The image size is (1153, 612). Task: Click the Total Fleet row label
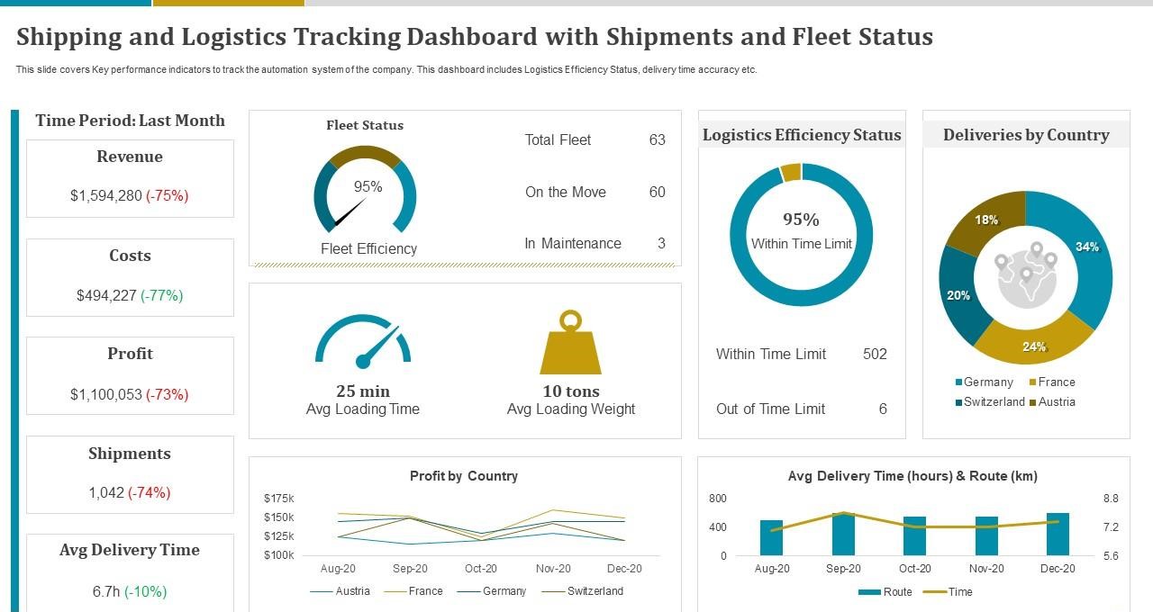click(x=558, y=139)
